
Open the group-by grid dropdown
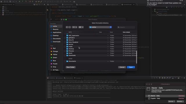(x=81, y=27)
